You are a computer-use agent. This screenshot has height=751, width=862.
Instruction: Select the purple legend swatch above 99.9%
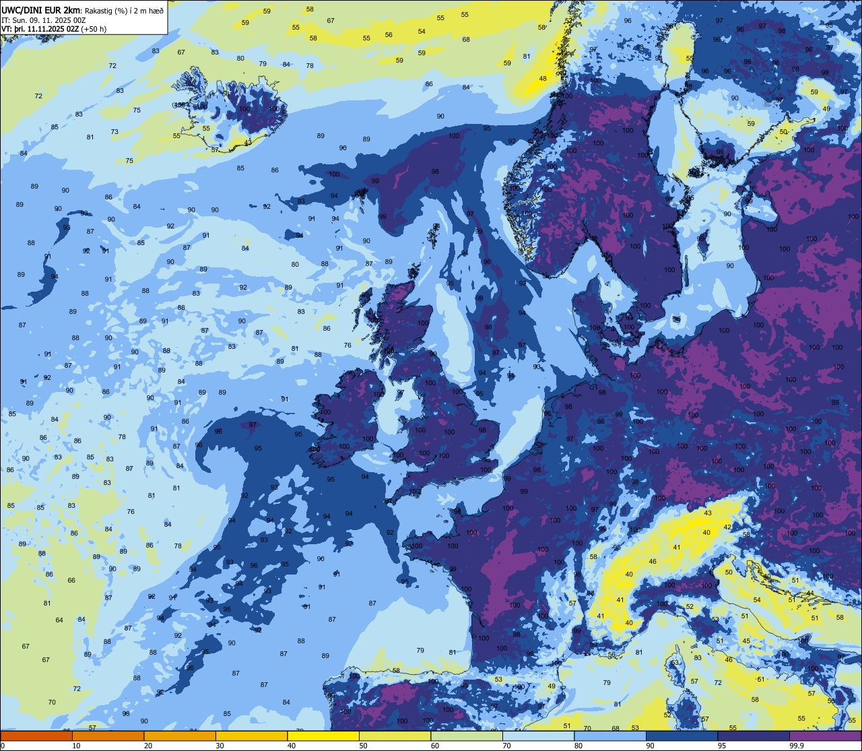coord(825,736)
